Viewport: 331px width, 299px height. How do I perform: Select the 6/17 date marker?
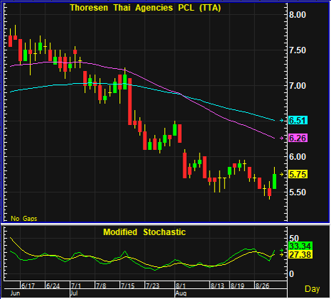pyautogui.click(x=28, y=286)
